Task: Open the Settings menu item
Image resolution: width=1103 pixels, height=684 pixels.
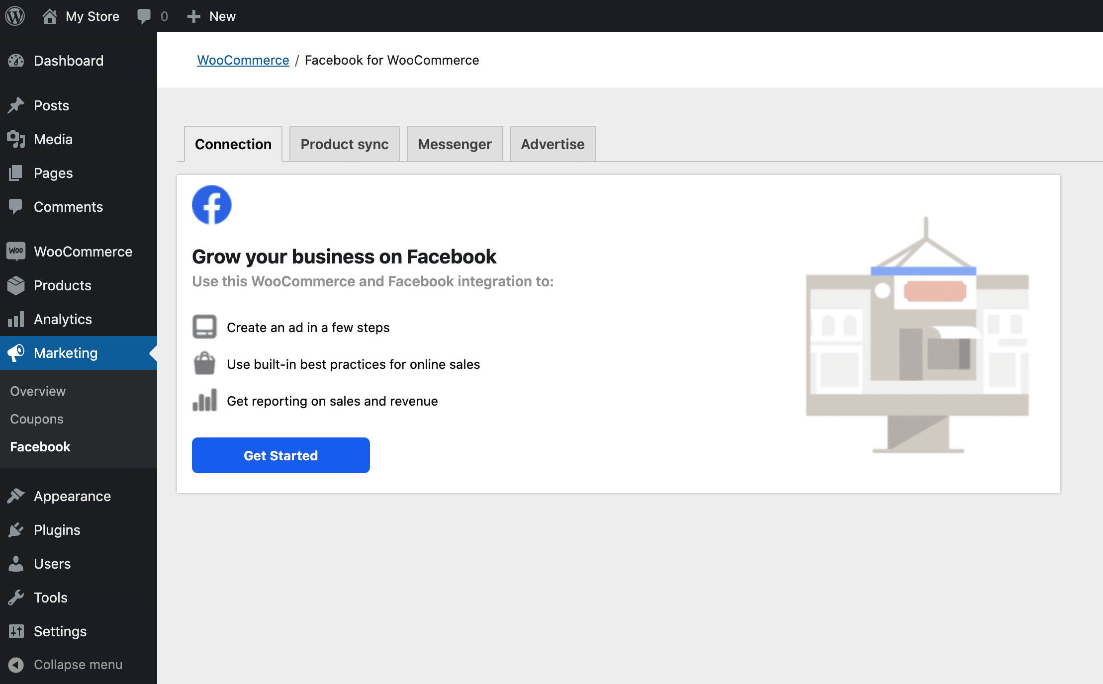Action: tap(79, 631)
